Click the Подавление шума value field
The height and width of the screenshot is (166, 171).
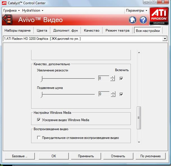104,94
